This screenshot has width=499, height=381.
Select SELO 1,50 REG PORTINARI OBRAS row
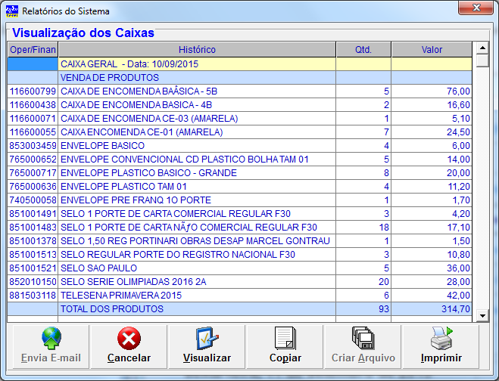[240, 241]
